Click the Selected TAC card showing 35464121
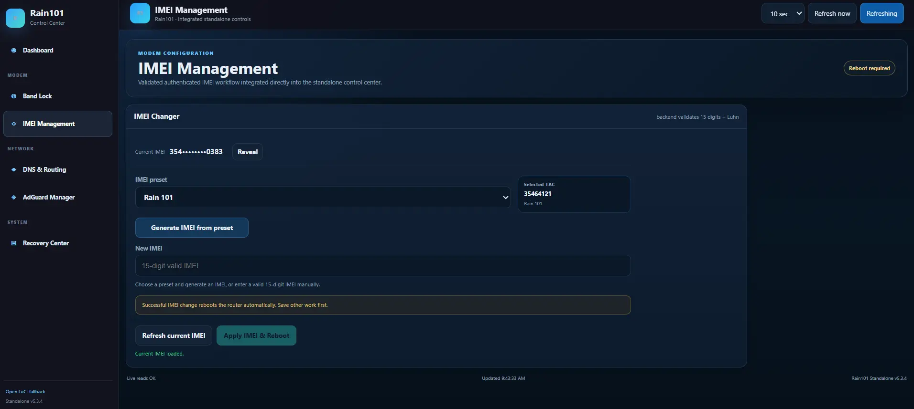914x409 pixels. coord(574,194)
